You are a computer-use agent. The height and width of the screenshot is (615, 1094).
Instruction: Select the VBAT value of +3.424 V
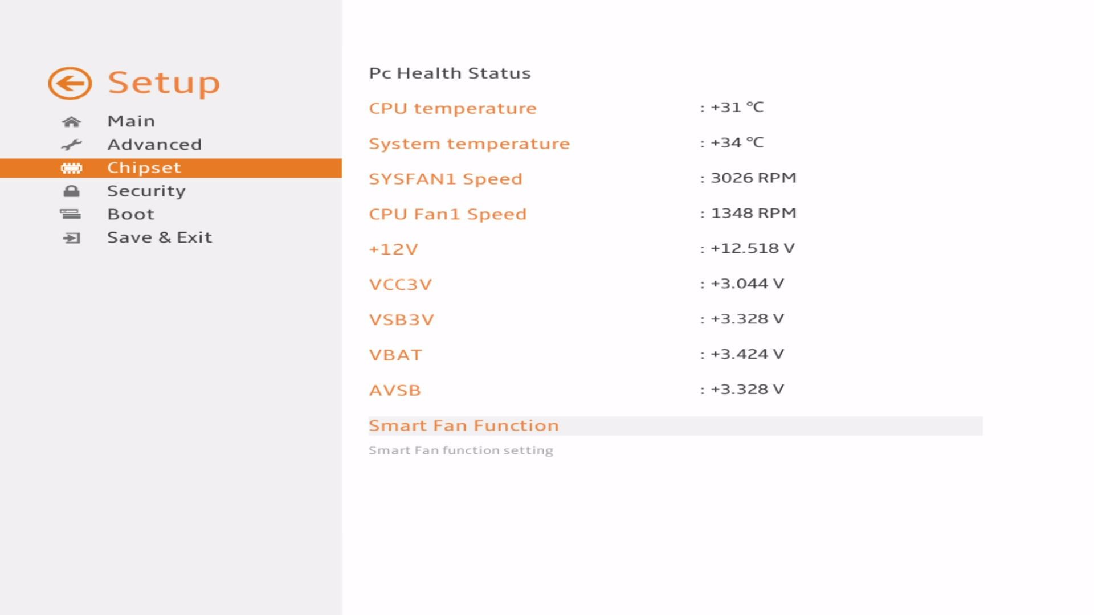pyautogui.click(x=747, y=354)
